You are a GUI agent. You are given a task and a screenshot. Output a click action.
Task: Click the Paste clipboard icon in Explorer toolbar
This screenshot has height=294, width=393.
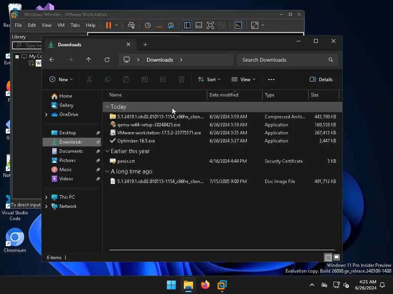126,80
